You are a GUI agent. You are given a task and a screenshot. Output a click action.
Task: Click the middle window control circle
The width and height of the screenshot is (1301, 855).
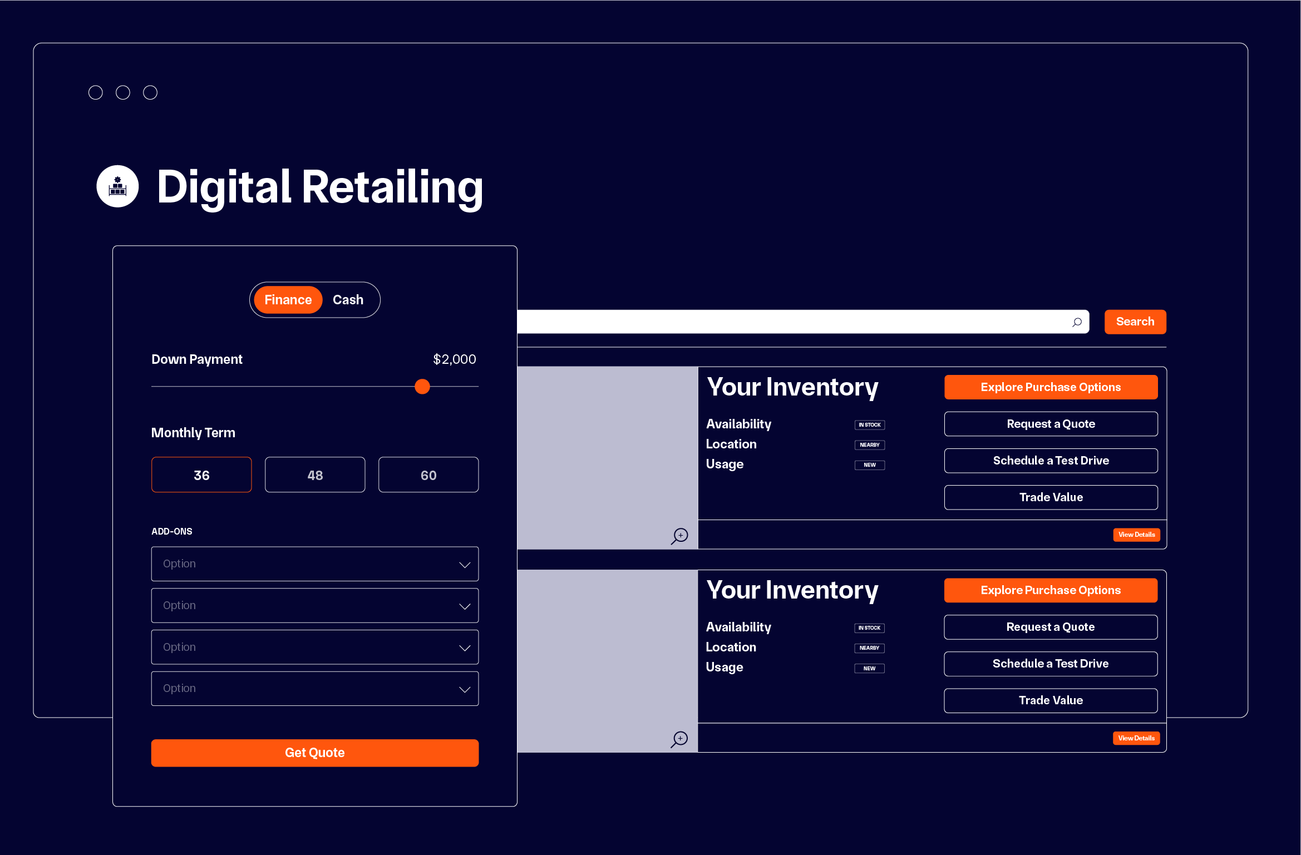(122, 92)
